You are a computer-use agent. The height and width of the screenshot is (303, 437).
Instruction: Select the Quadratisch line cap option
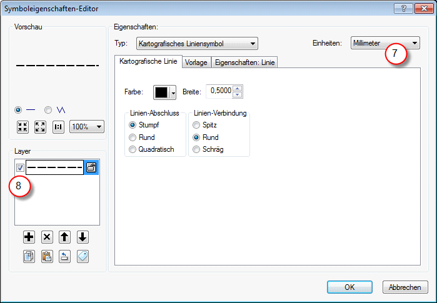(x=133, y=149)
